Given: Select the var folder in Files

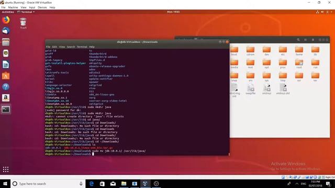Looking at the screenshot, I should click(x=315, y=77).
